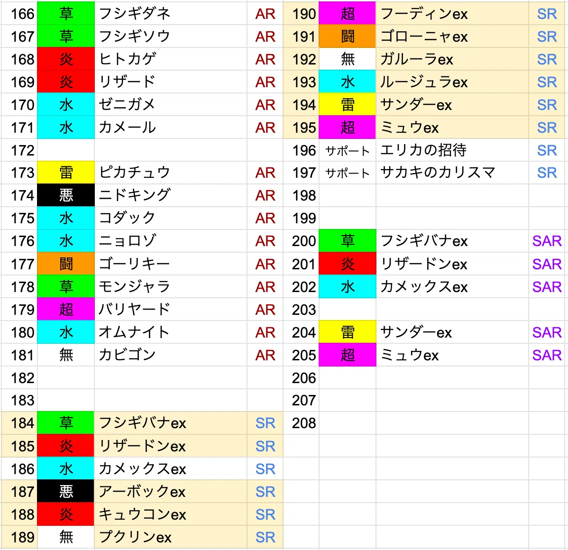Select フシギバナex cell in row 200
The image size is (568, 550).
coord(452,241)
